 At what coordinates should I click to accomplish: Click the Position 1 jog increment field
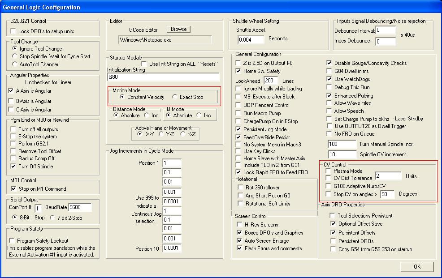172,163
